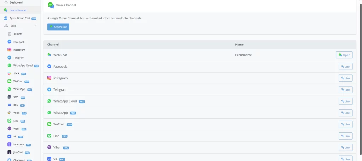Click the VK channel text in table

coord(55,159)
